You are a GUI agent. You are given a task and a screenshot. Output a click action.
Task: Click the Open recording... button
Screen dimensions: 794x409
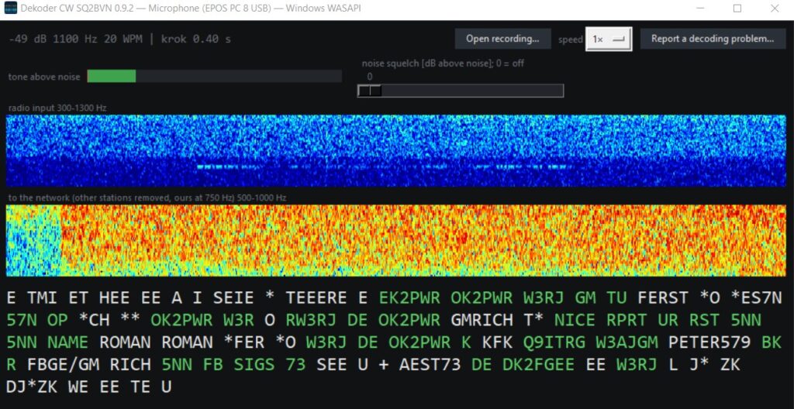tap(502, 39)
